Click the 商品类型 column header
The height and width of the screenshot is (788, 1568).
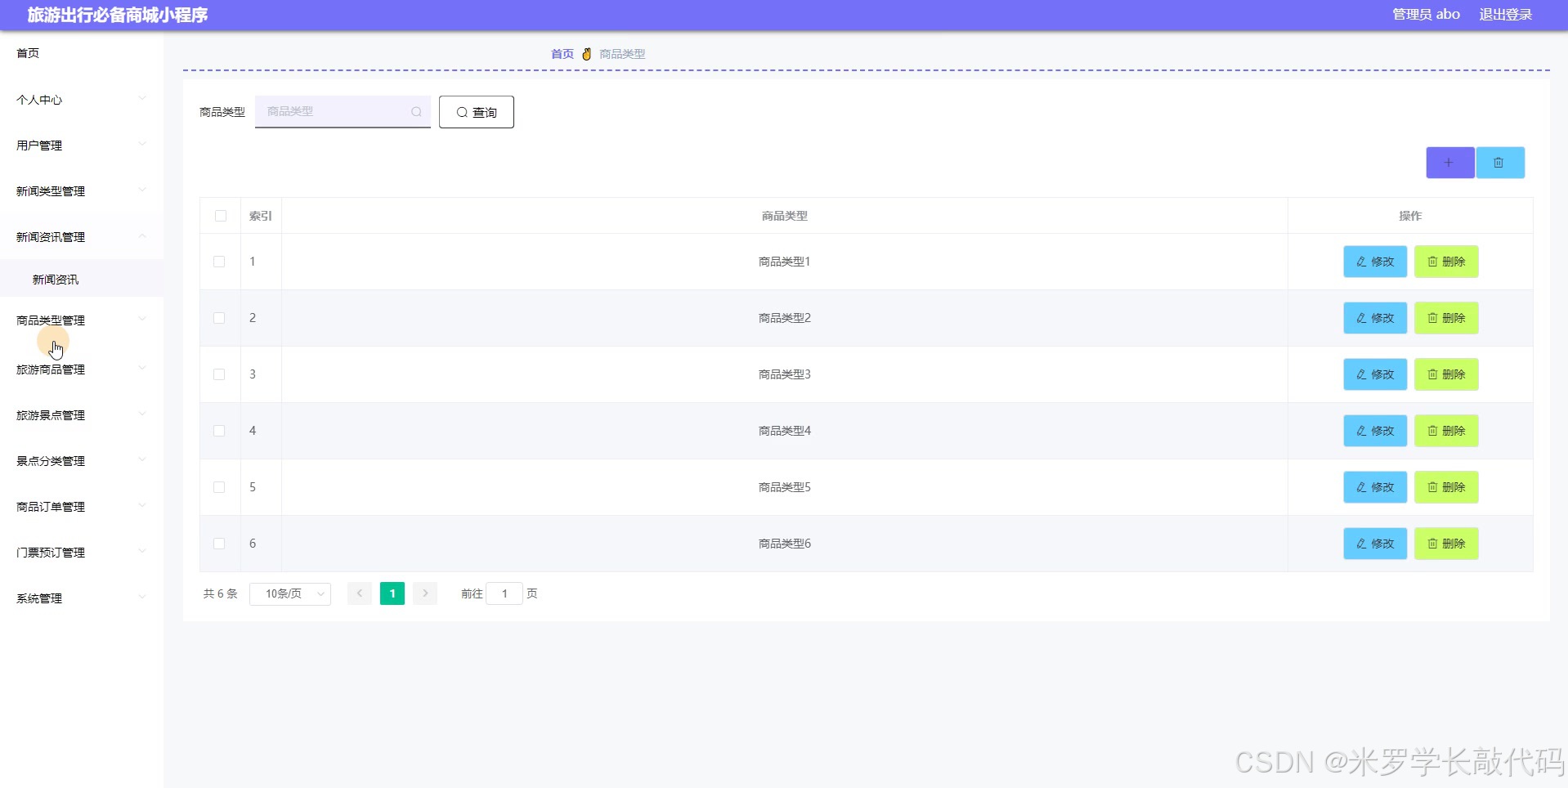[785, 216]
